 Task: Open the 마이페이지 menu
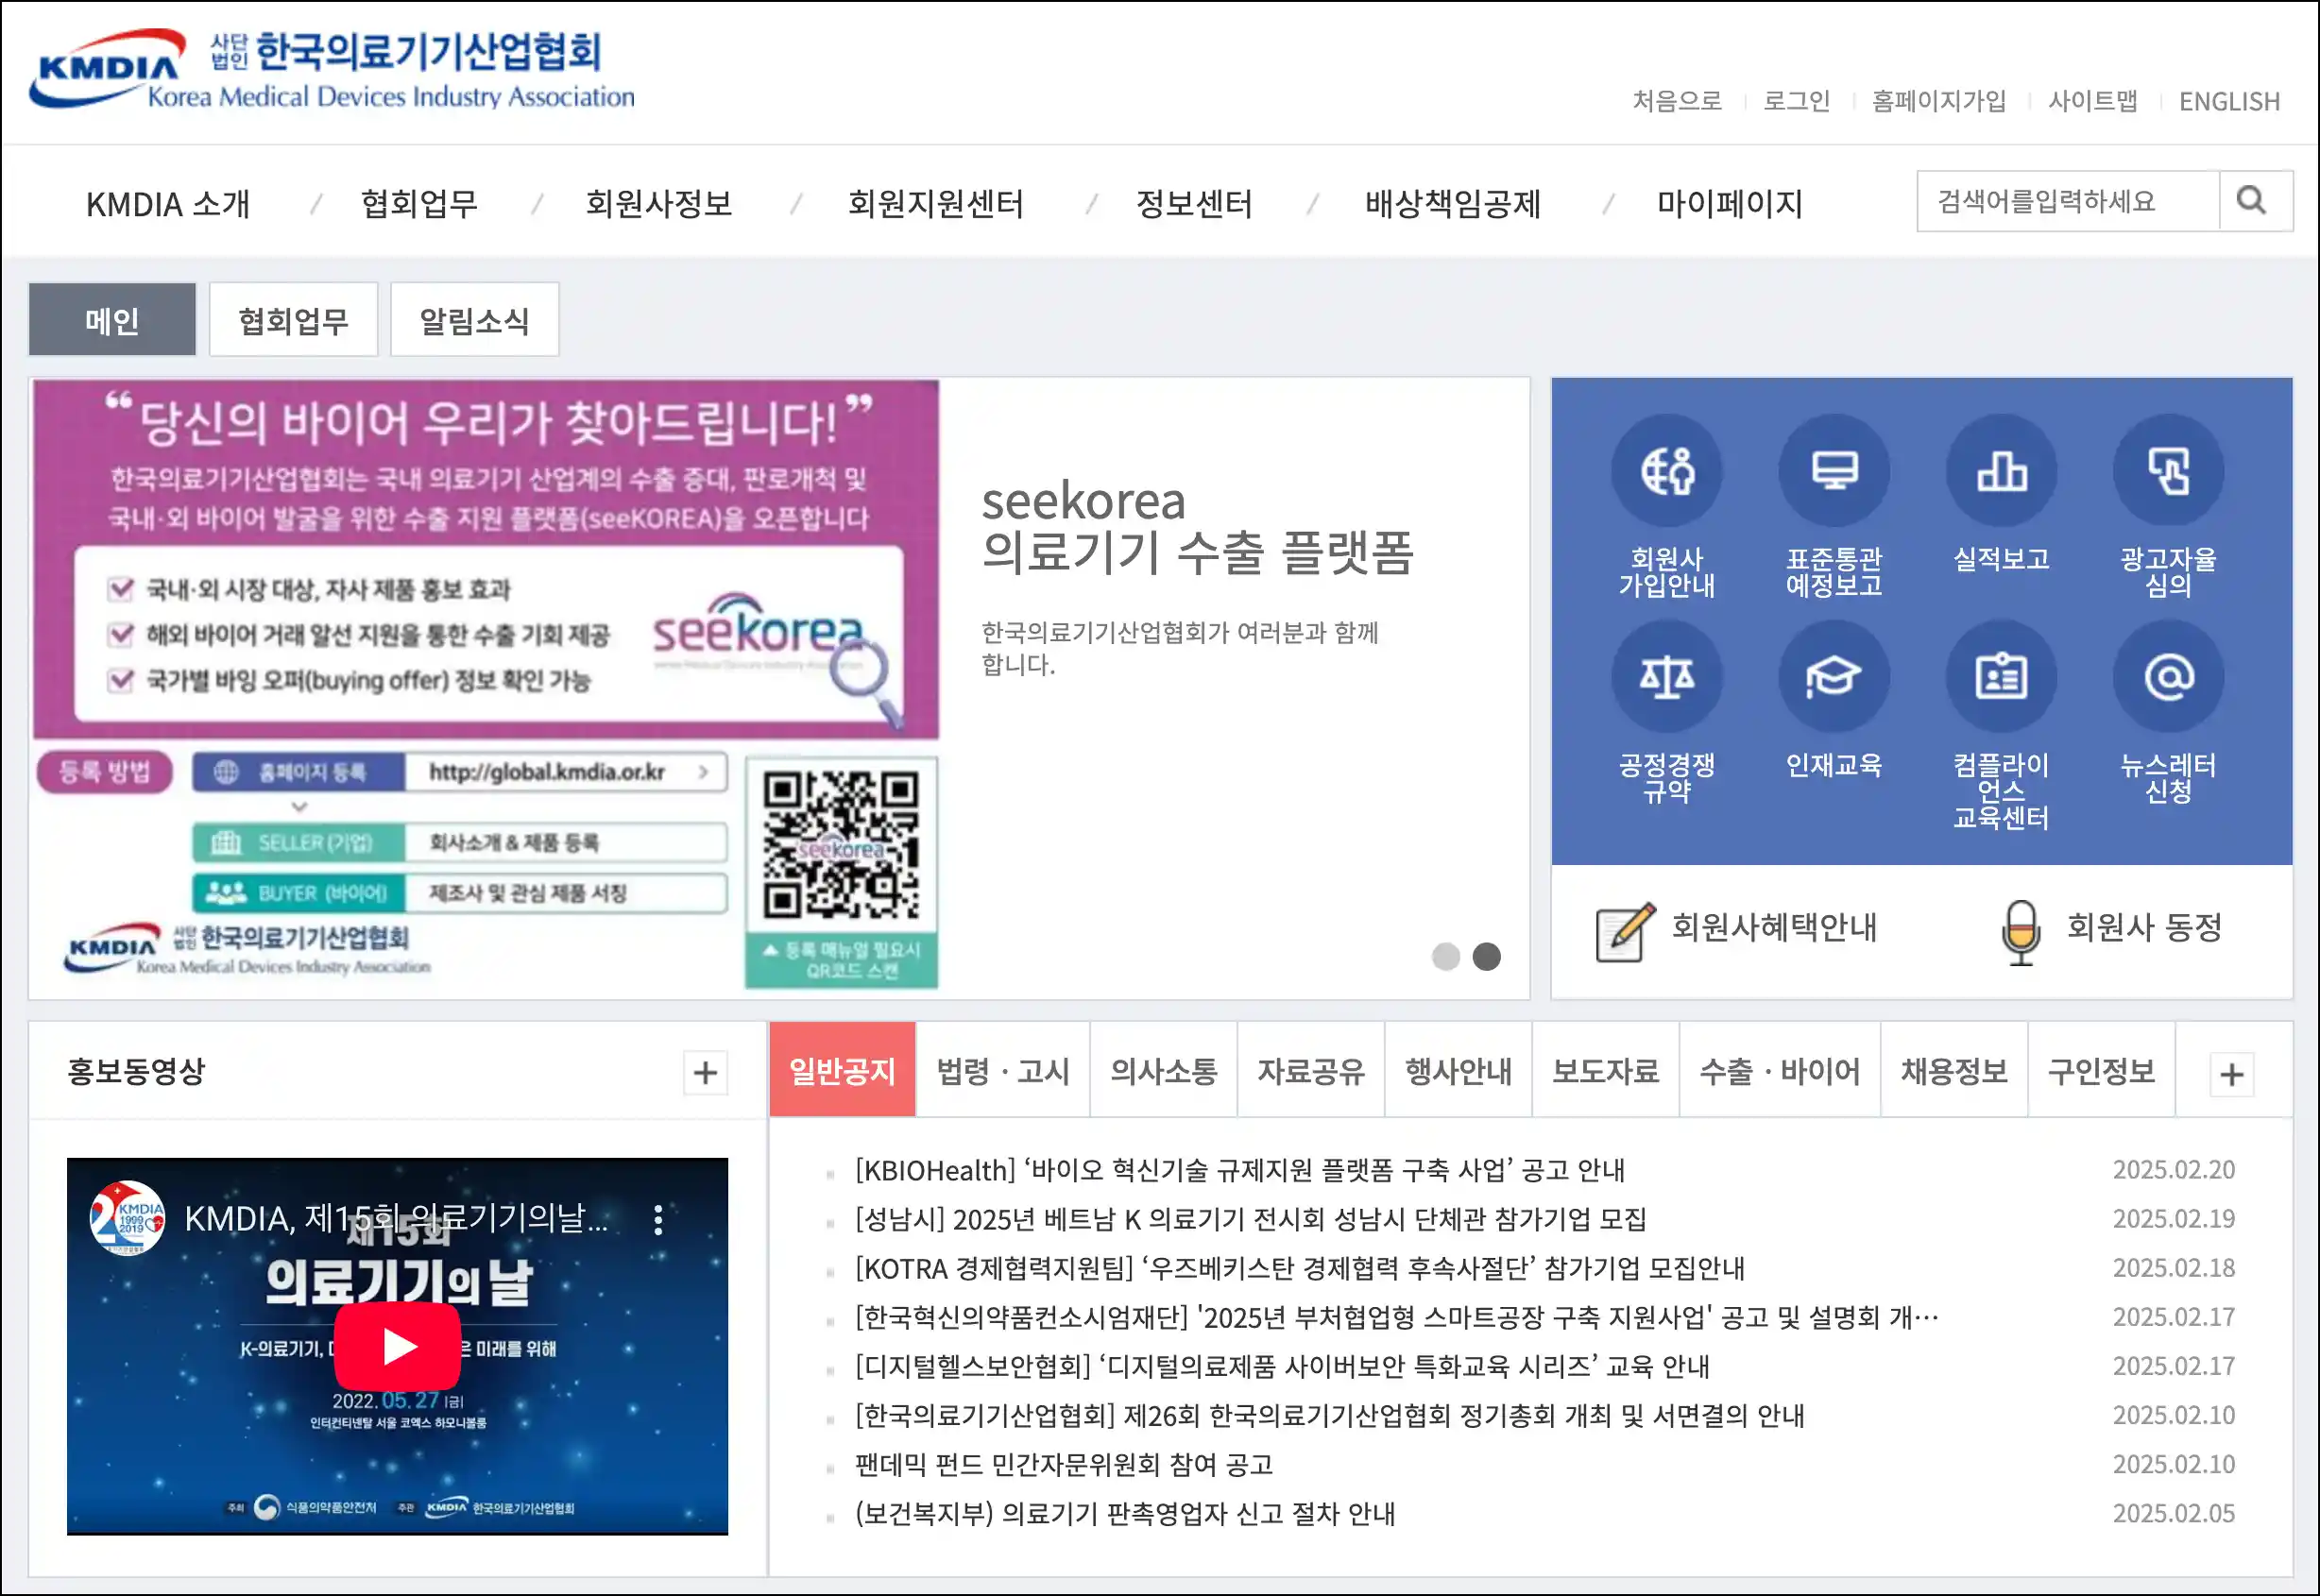click(x=1729, y=204)
